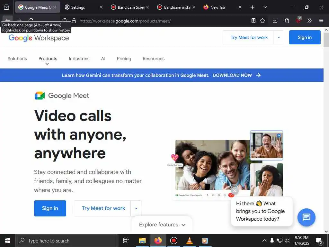Close the Settings tab
This screenshot has width=329, height=247.
(x=101, y=7)
